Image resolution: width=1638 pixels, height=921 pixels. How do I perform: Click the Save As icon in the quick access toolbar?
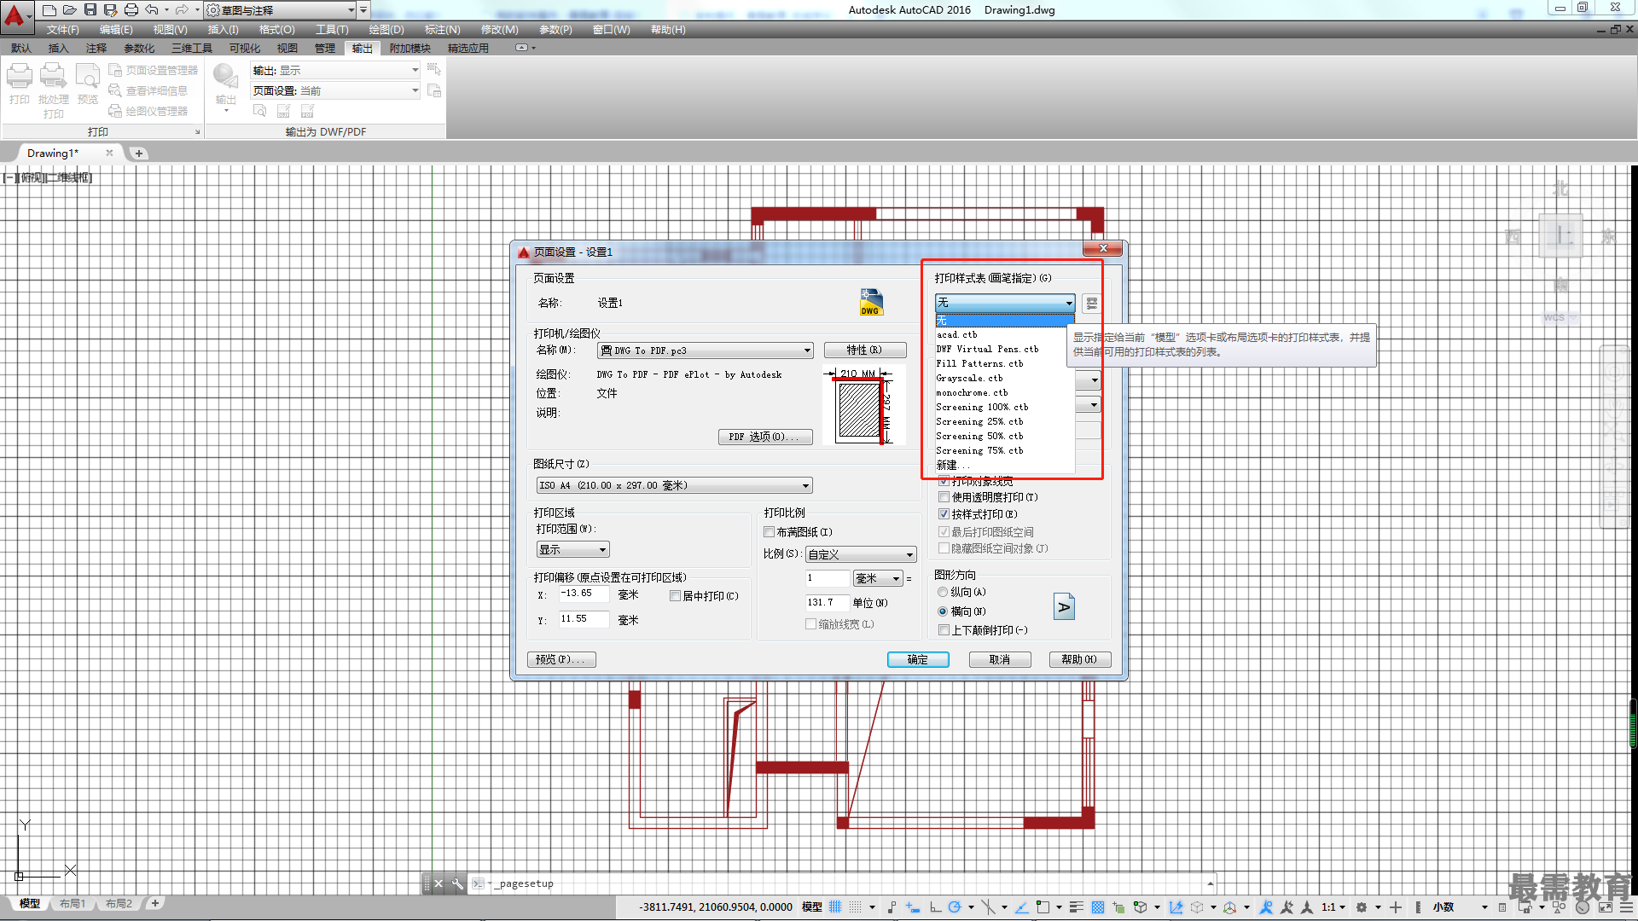[x=111, y=10]
